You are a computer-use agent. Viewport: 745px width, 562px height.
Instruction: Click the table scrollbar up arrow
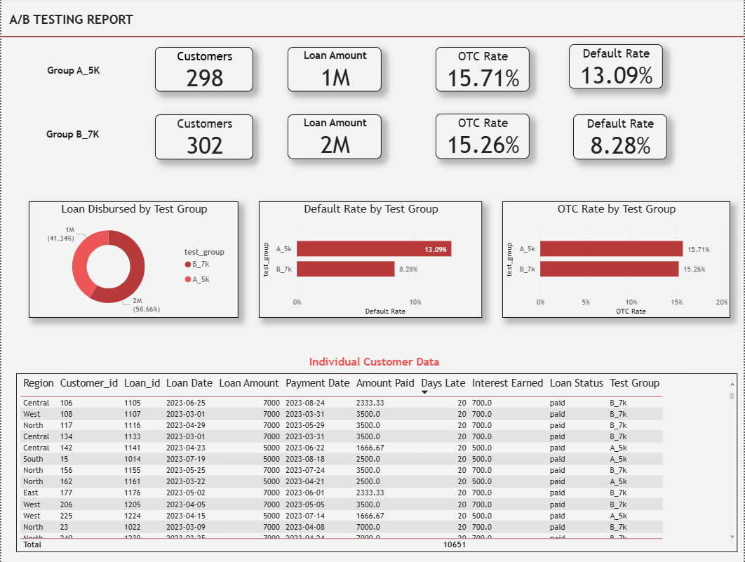732,384
